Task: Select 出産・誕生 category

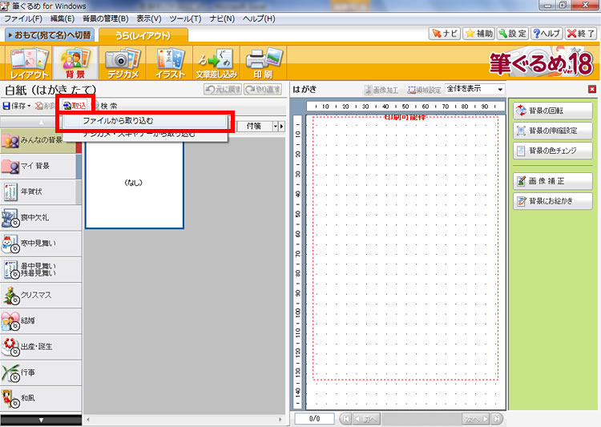Action: (41, 347)
